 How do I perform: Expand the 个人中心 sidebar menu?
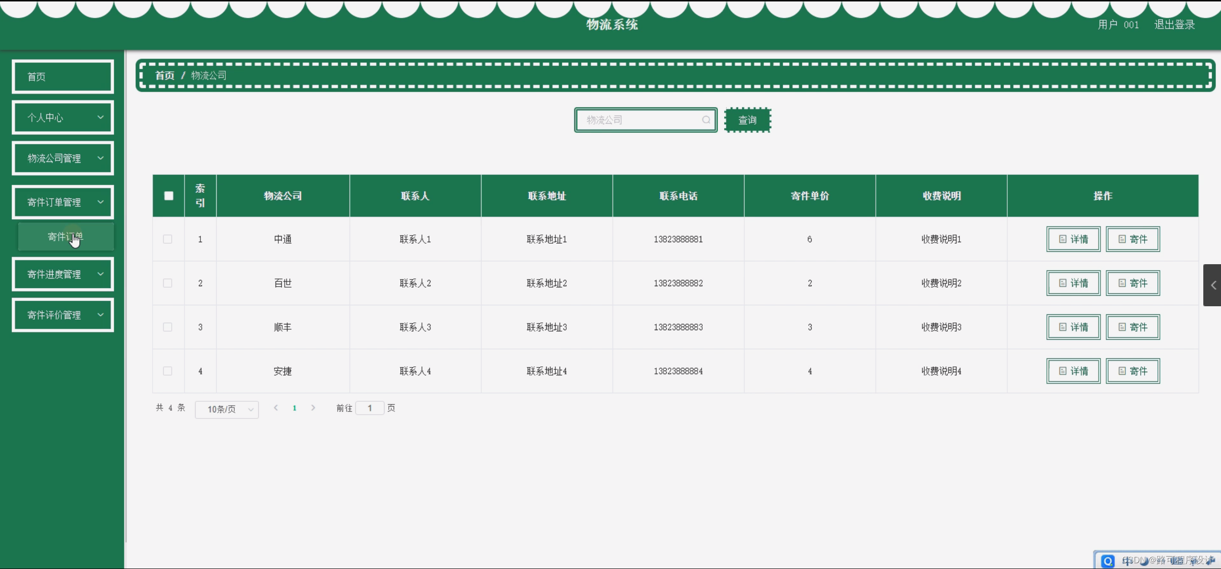point(63,118)
